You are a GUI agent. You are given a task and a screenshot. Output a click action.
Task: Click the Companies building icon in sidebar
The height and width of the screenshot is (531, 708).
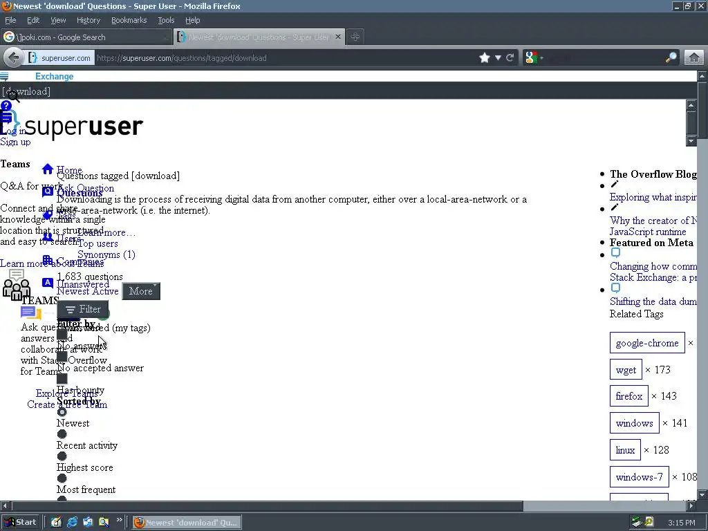(48, 260)
